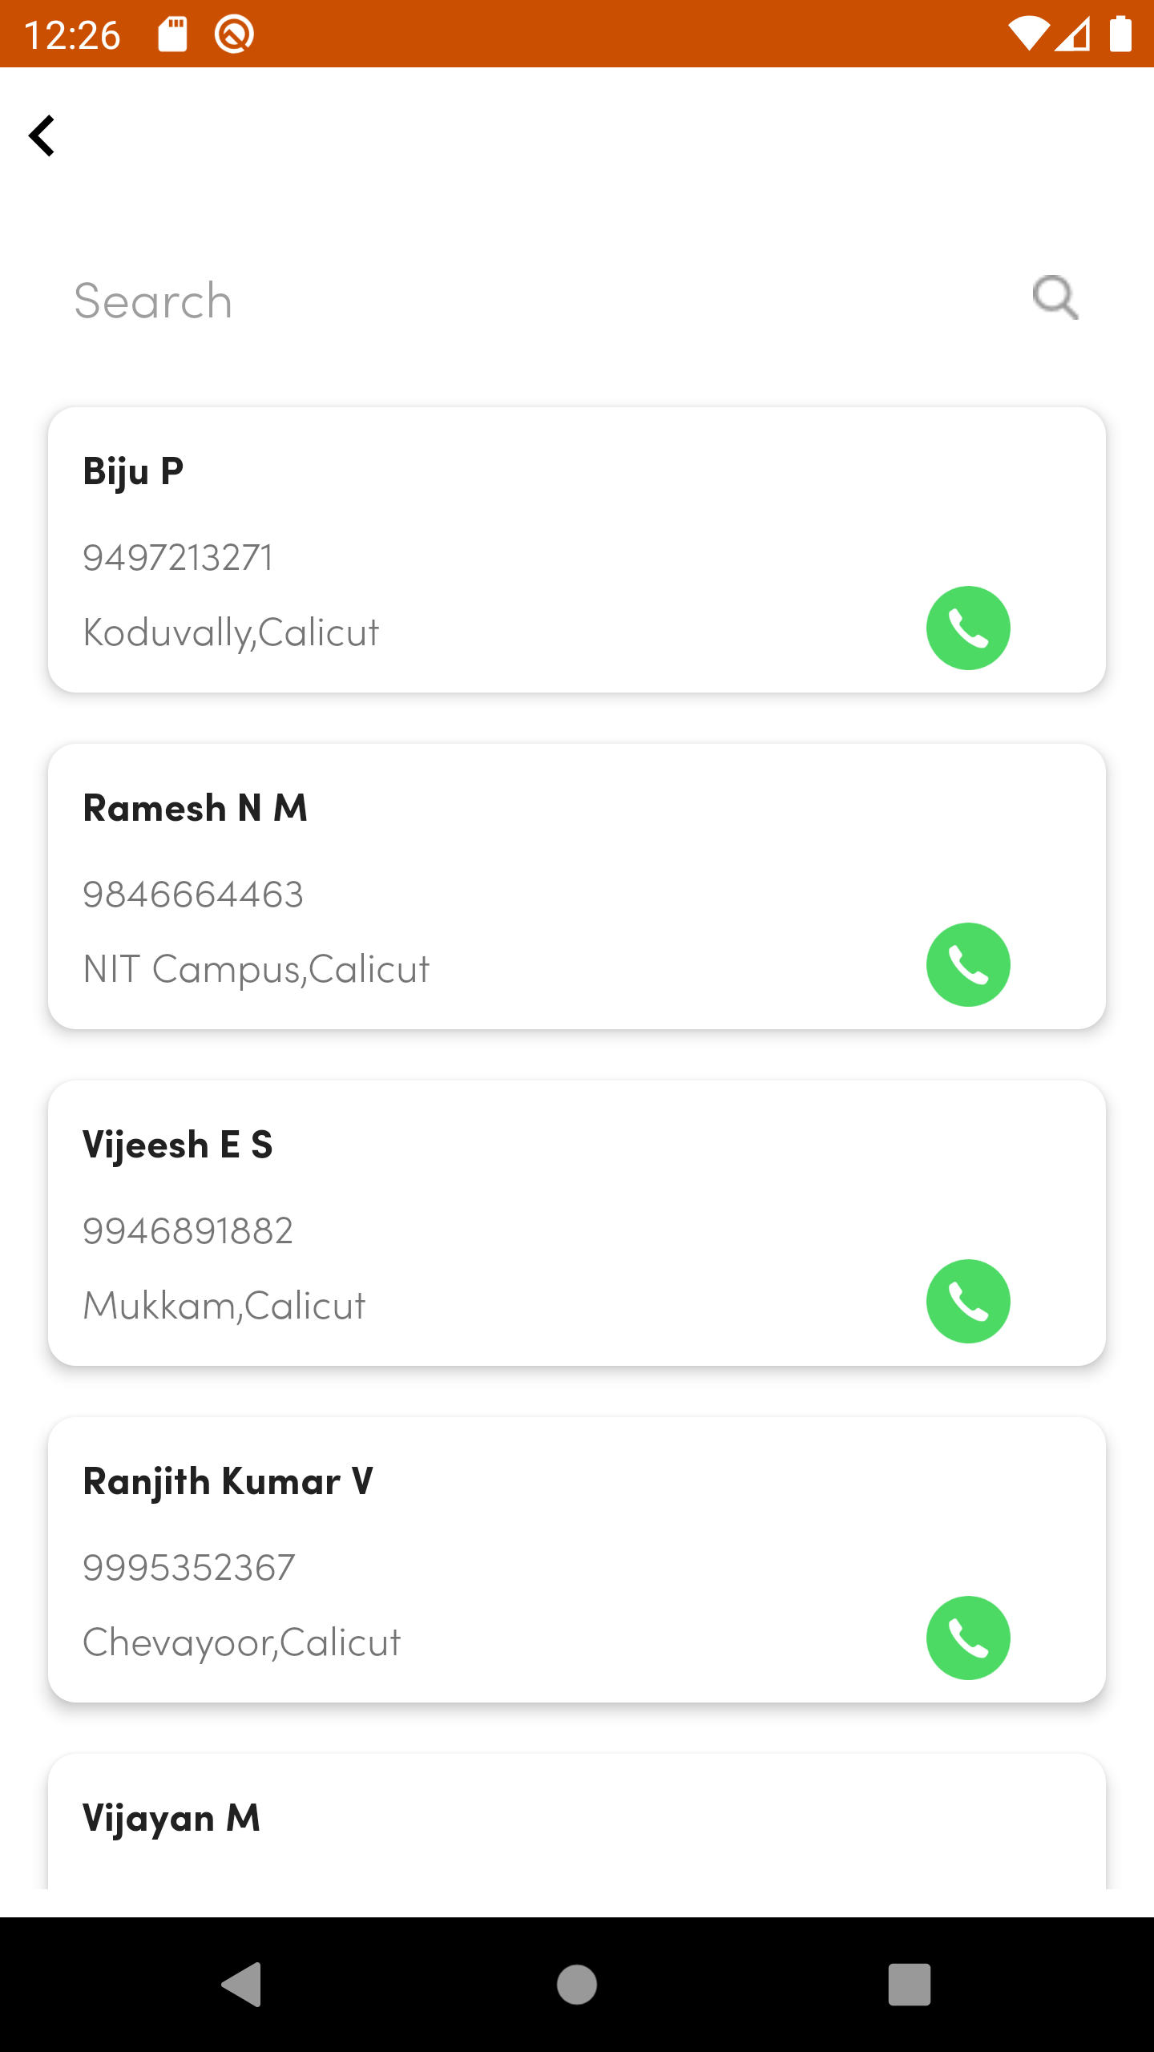Select Ramesh N M contact name

(196, 808)
